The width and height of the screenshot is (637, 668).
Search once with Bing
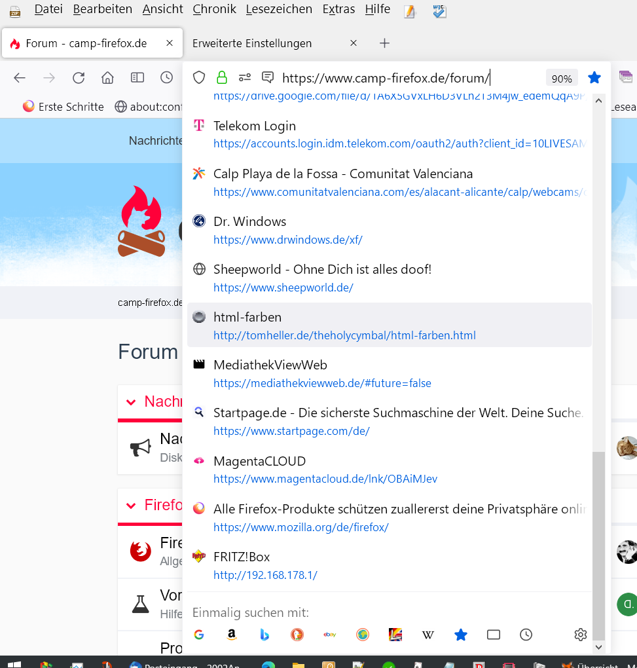[264, 635]
